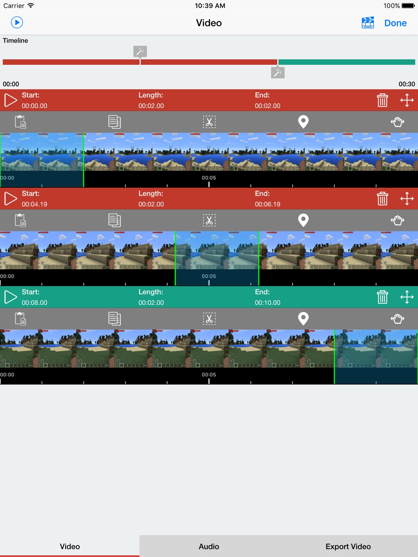Play the clip starting at 00:04.19
The width and height of the screenshot is (418, 557).
tap(10, 199)
